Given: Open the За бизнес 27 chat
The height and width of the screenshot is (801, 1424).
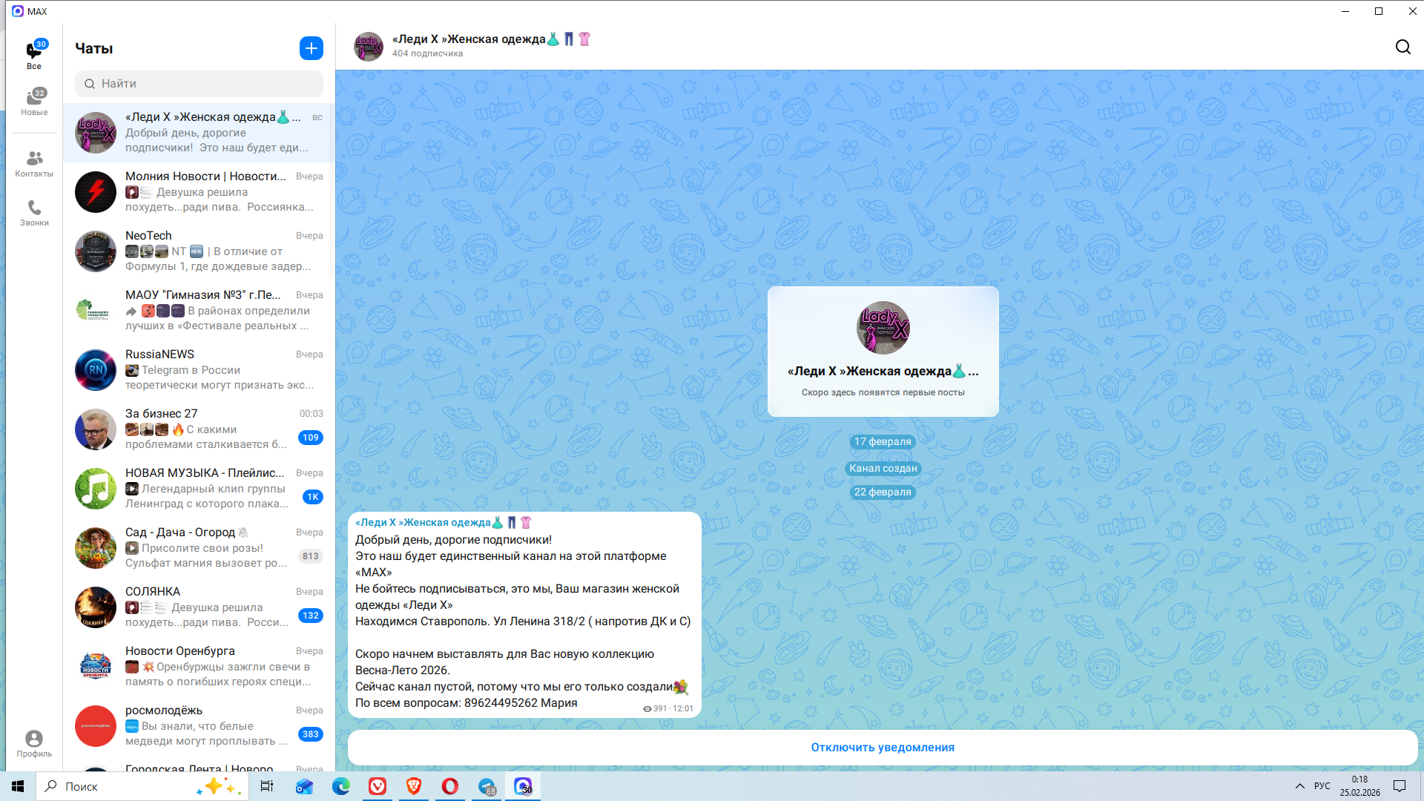Looking at the screenshot, I should 199,429.
